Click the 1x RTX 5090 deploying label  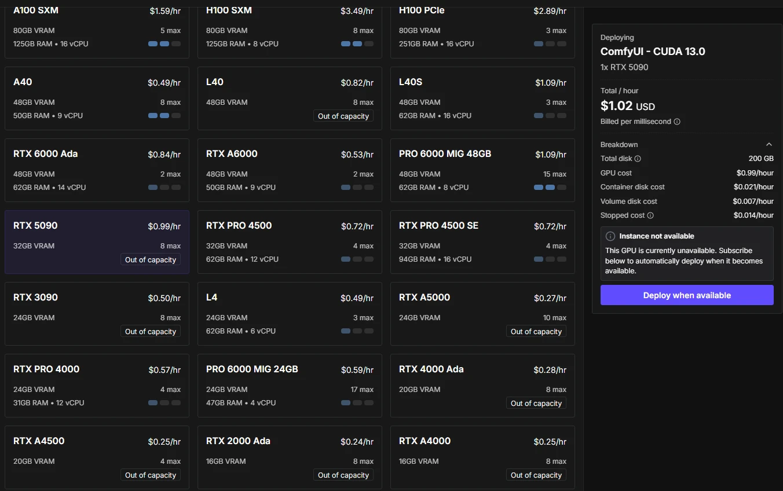click(624, 67)
